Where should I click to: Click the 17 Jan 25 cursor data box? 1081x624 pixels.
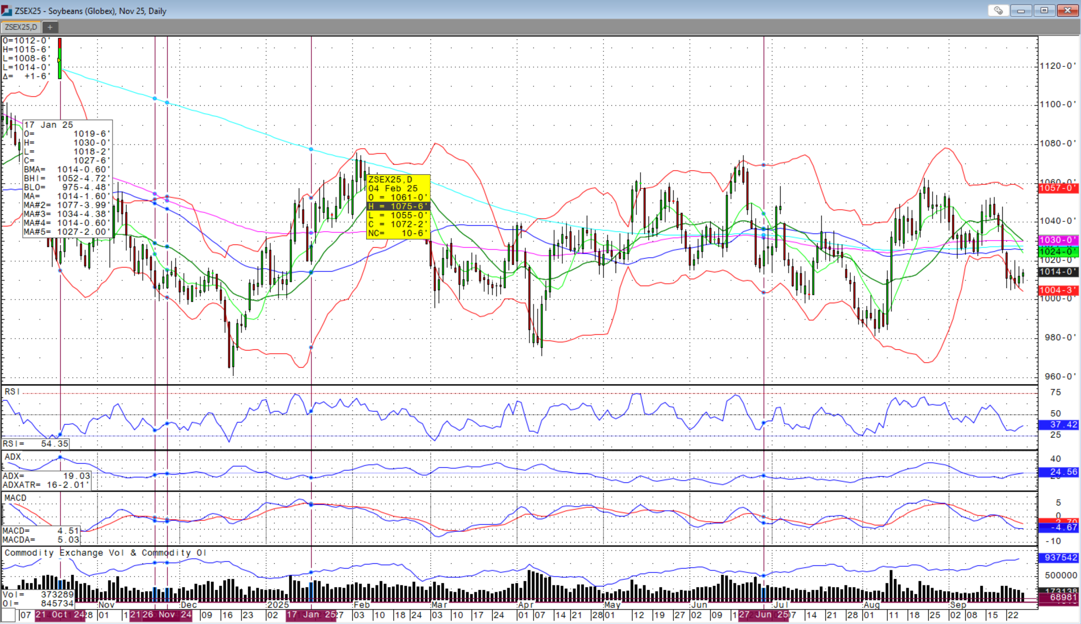click(x=67, y=178)
